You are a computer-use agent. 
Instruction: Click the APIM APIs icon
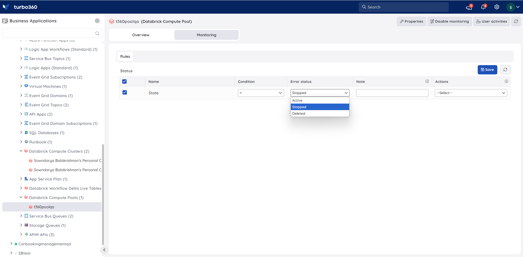coord(26,234)
